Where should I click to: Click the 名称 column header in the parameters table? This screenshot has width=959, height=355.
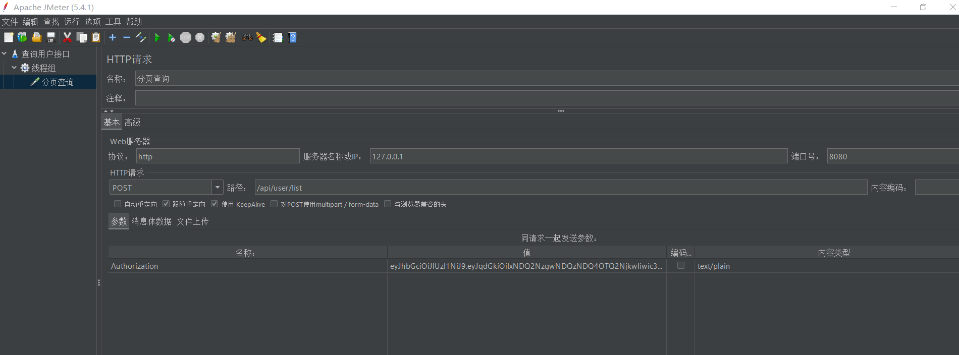click(x=248, y=252)
